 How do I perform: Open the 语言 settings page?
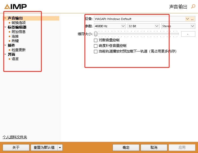click(15, 59)
